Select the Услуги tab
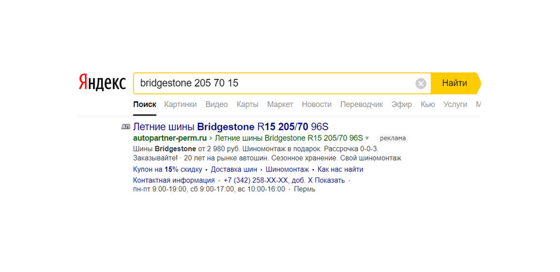This screenshot has height=272, width=560. (455, 104)
